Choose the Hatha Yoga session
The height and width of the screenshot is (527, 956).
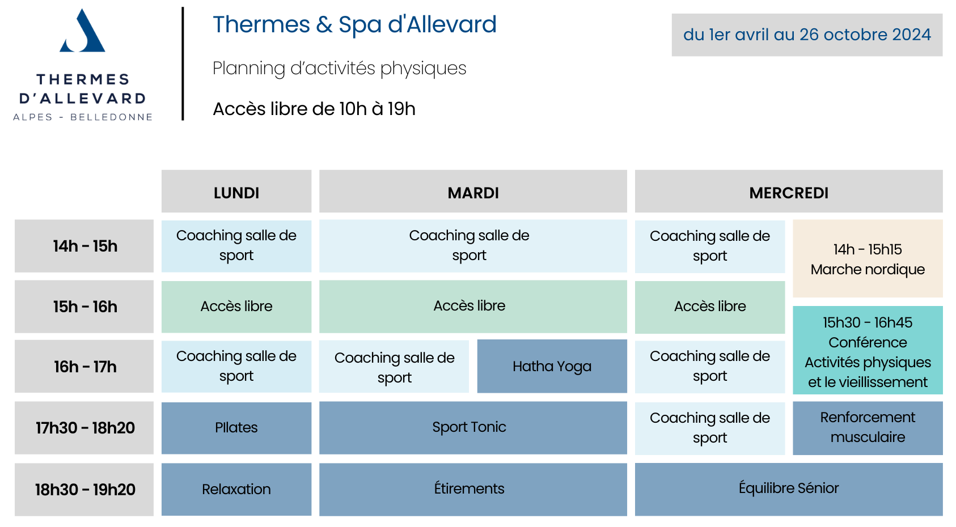coord(552,366)
